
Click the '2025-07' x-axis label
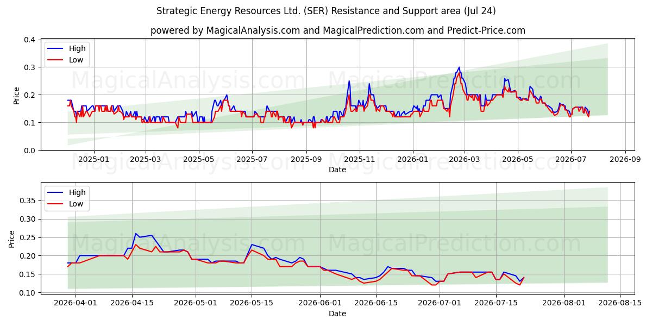click(252, 160)
